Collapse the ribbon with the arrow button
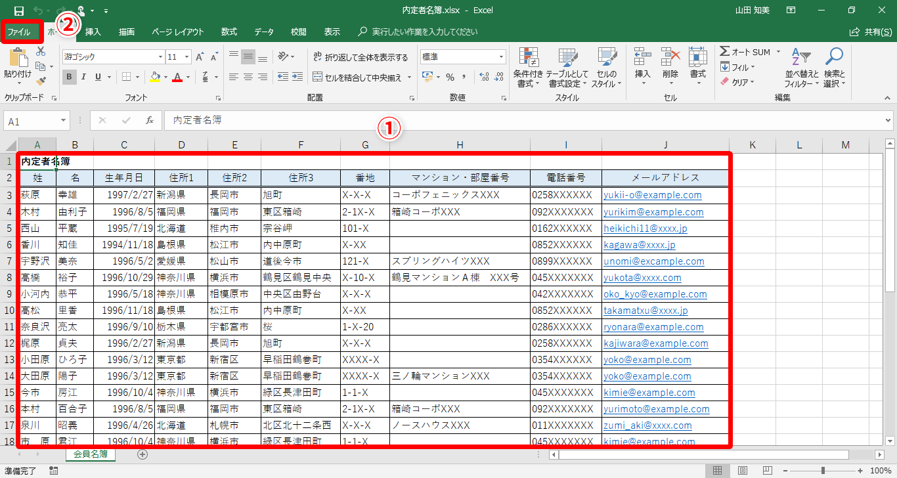This screenshot has height=478, width=897. coord(888,98)
